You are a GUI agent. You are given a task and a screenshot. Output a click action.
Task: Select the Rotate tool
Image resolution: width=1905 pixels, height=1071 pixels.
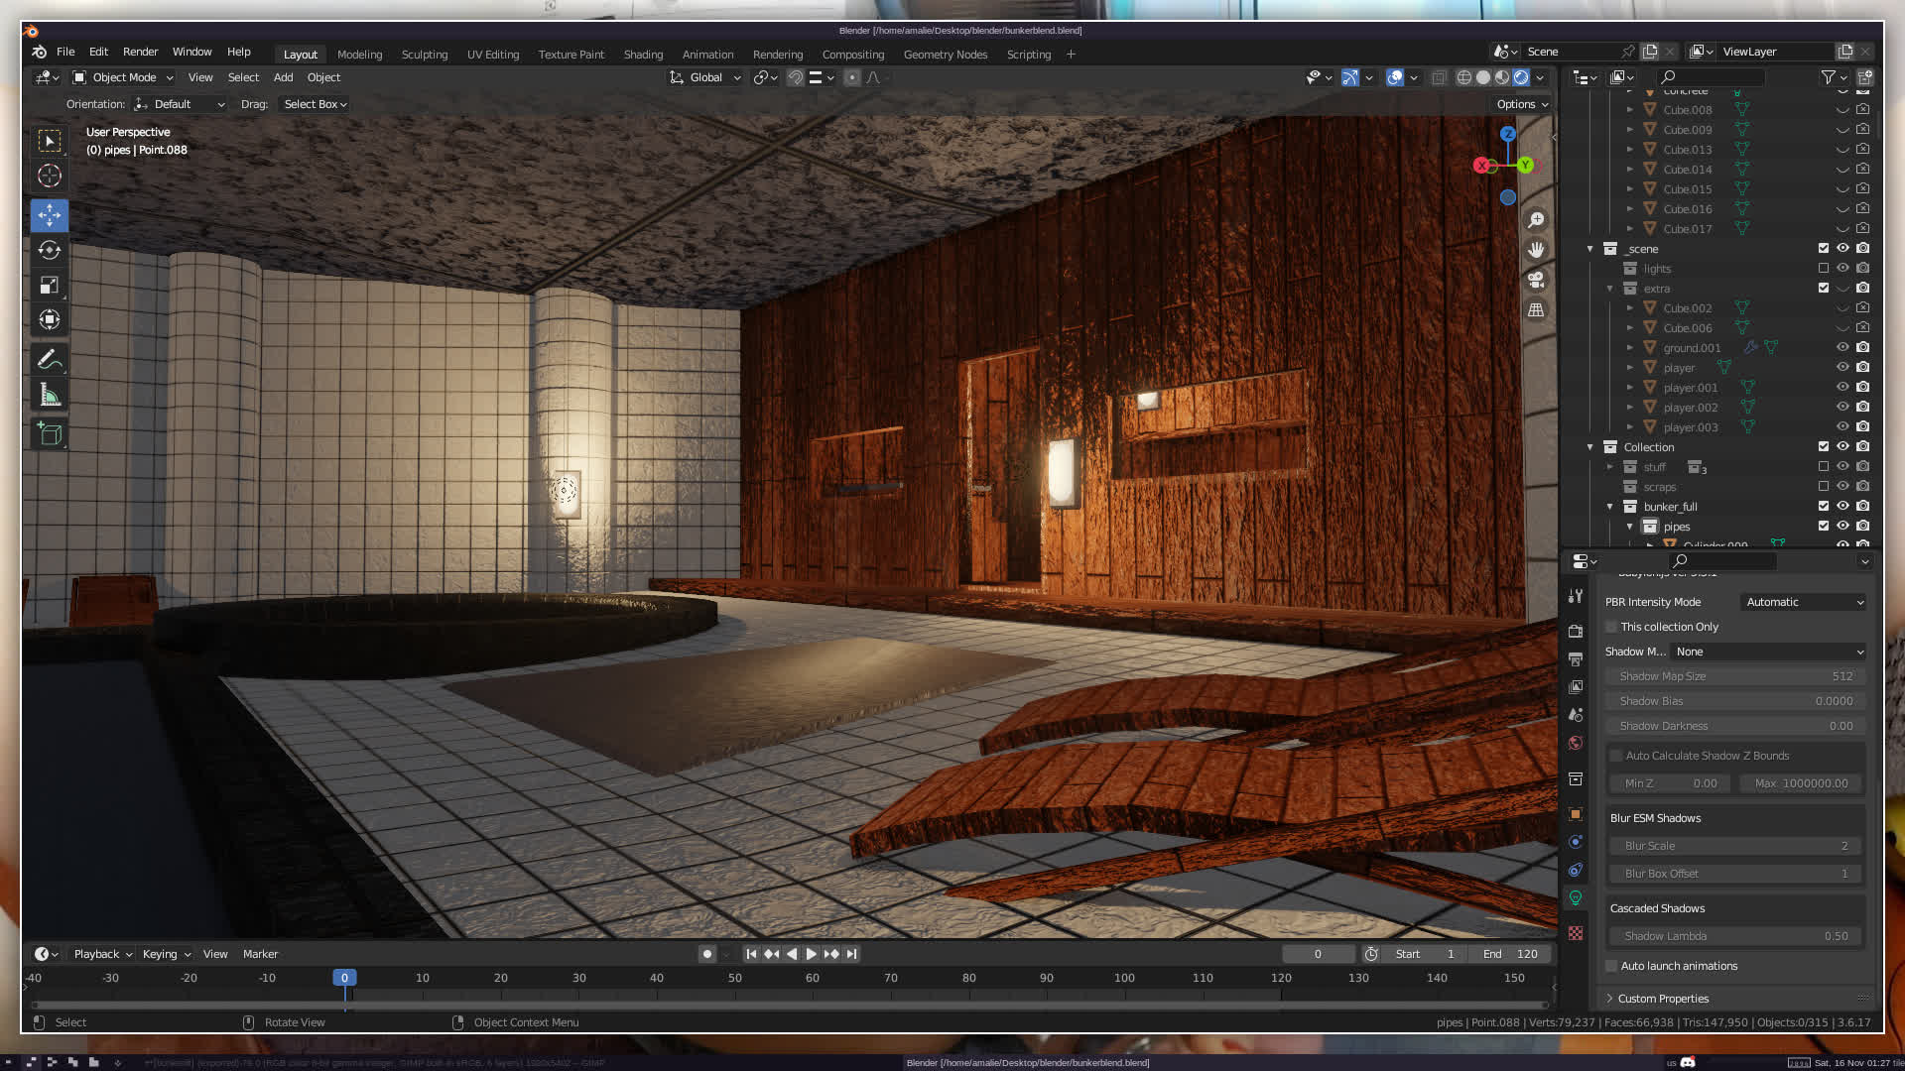49,250
